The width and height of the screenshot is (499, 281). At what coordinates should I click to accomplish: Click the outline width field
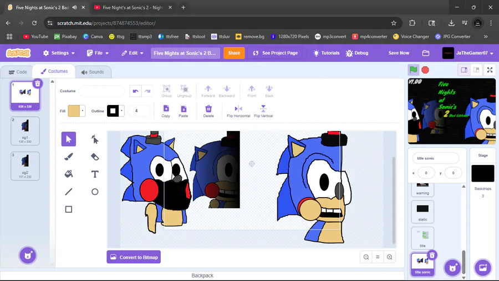[x=139, y=111]
